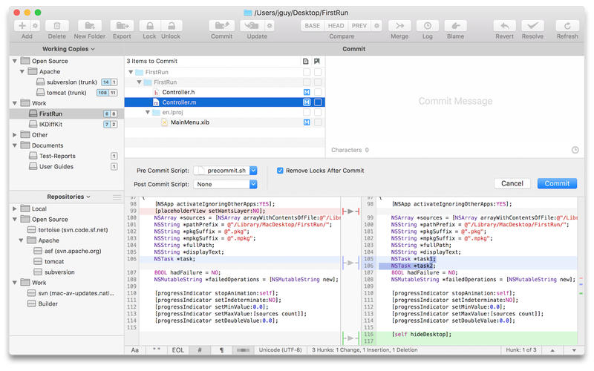Open the Pre Commit Script dropdown
Image resolution: width=594 pixels, height=371 pixels.
click(226, 171)
